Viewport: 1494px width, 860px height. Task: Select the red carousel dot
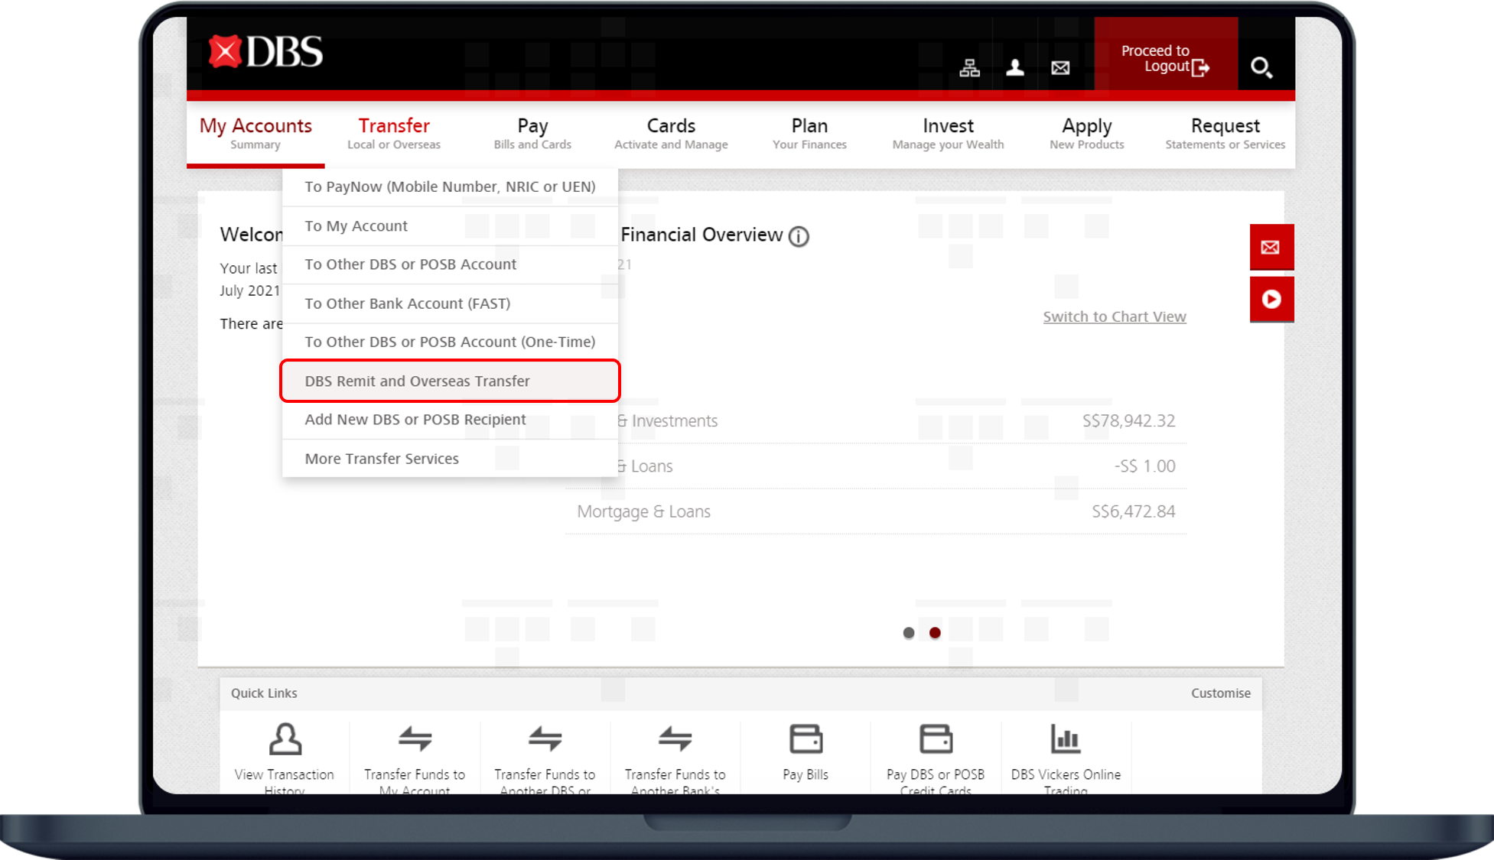[935, 633]
